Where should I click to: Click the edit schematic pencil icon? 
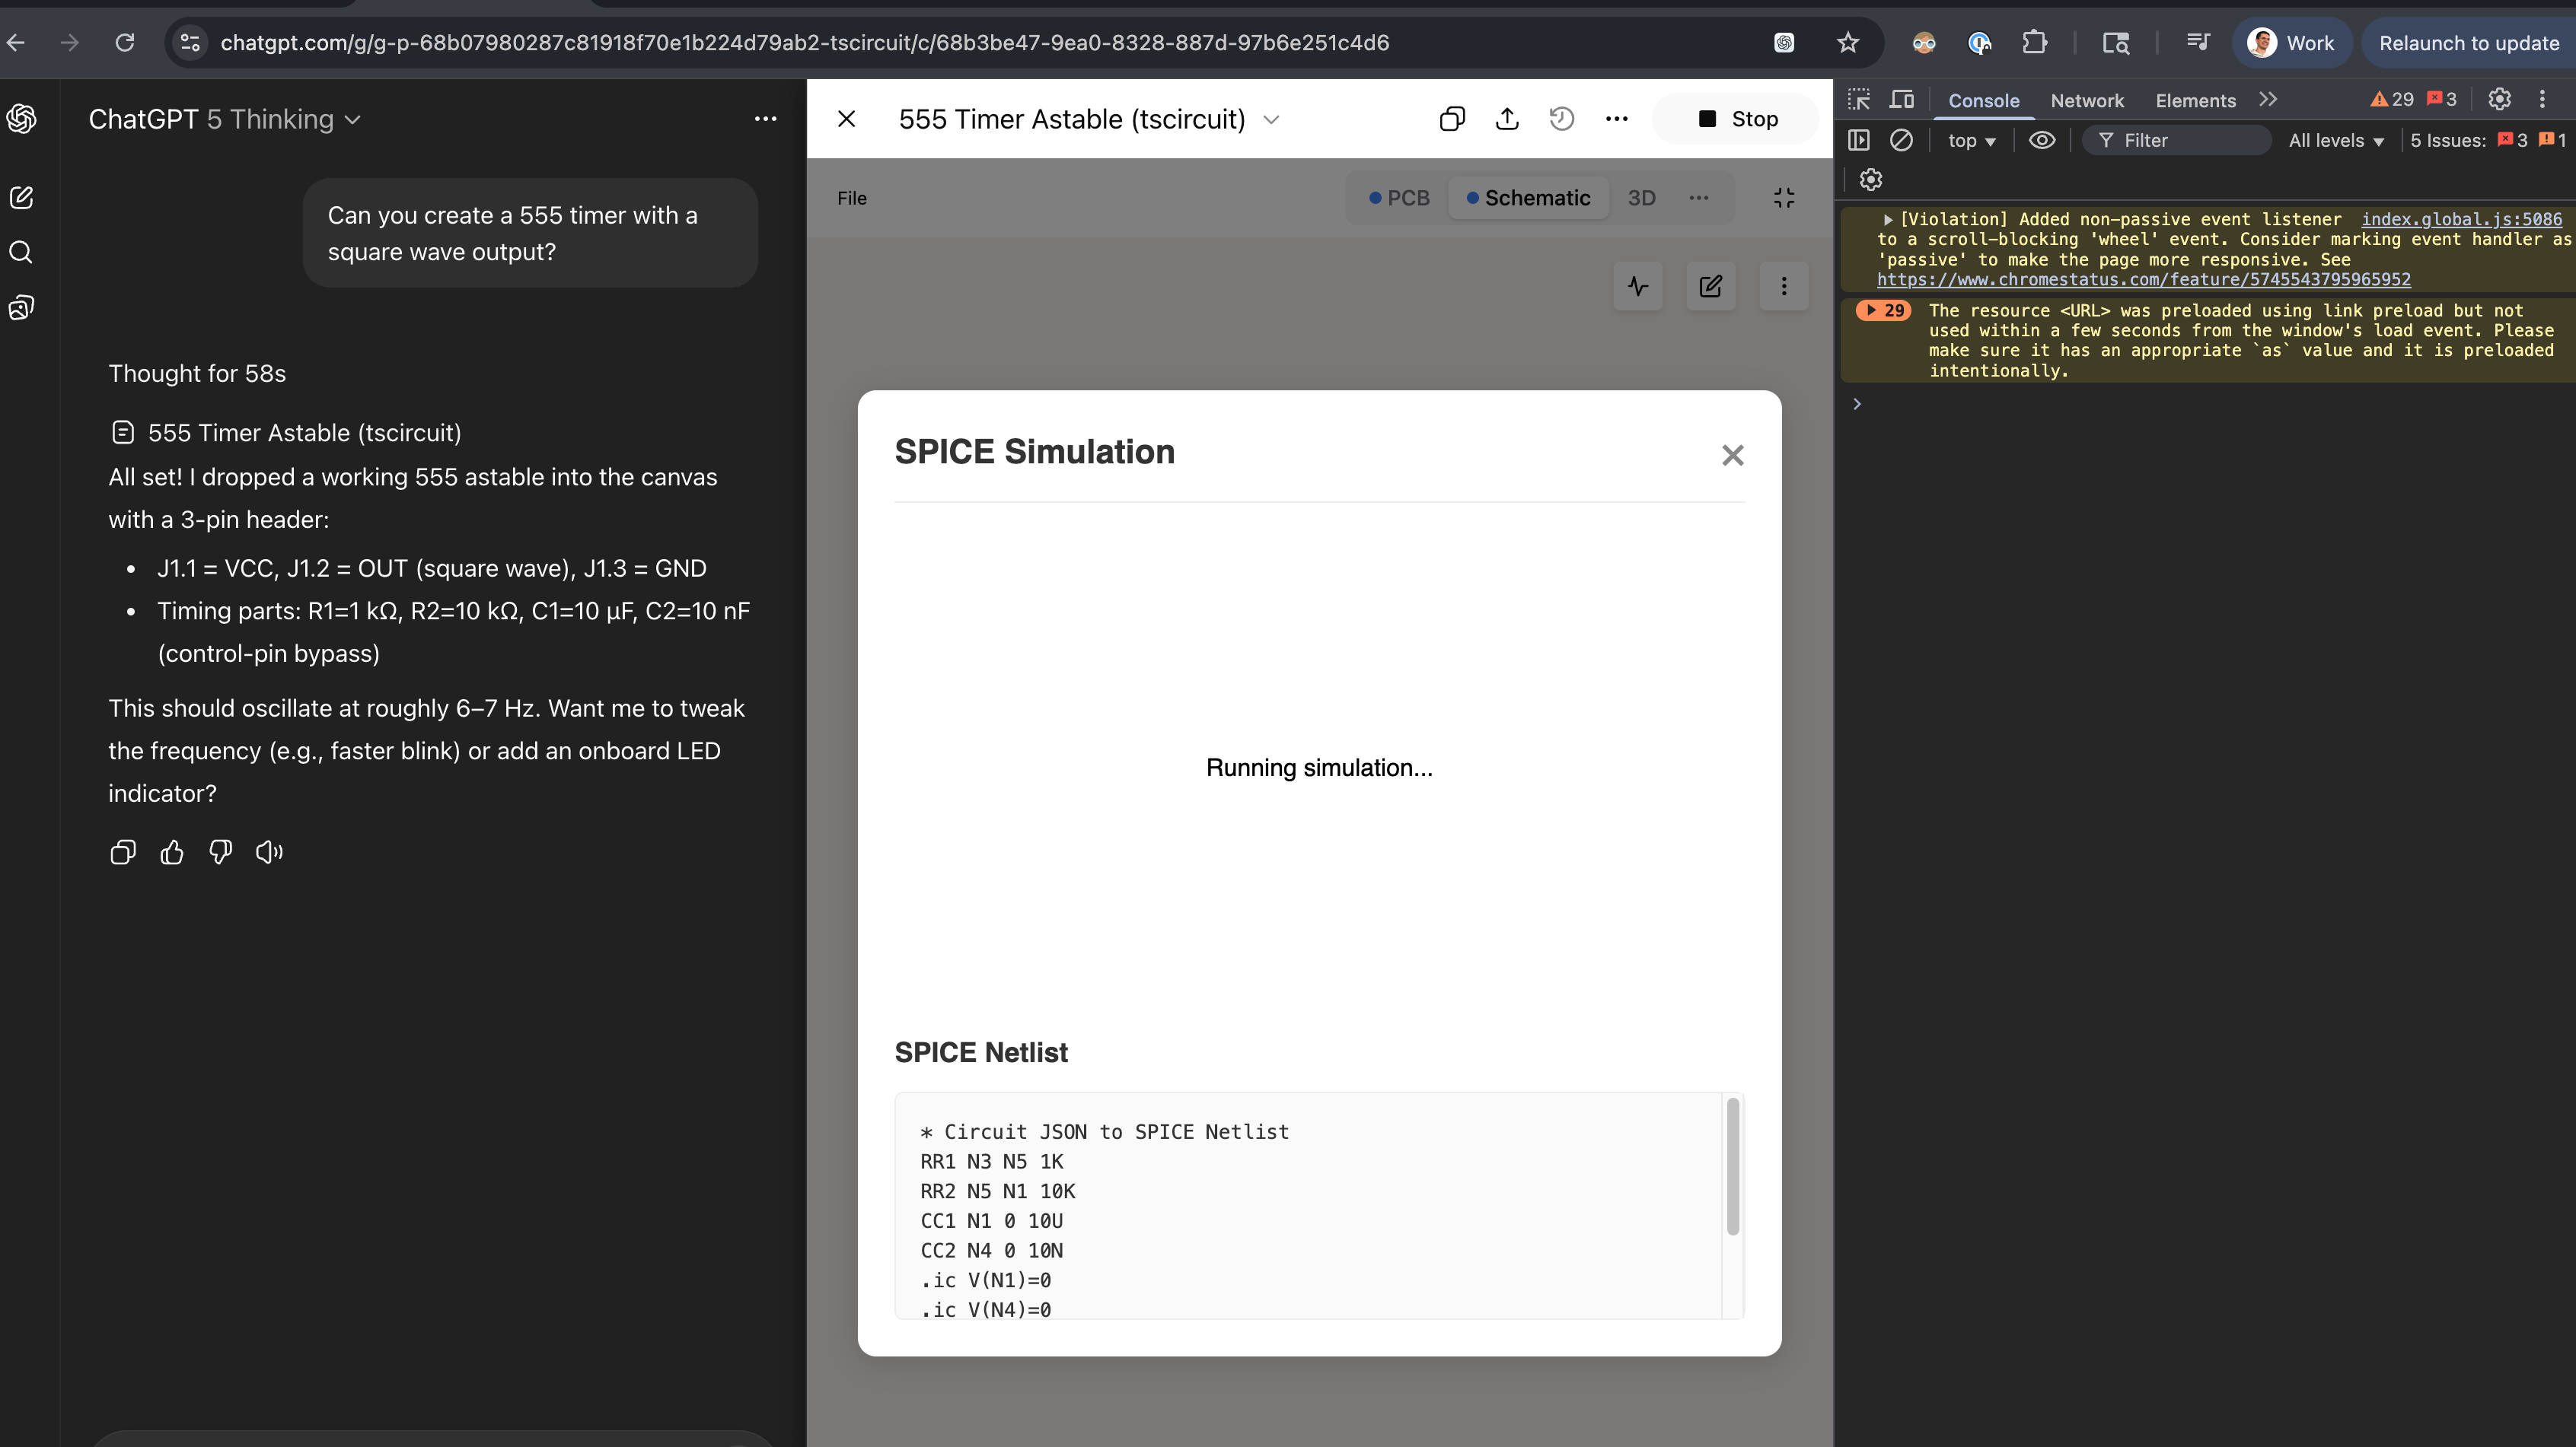pos(1710,287)
